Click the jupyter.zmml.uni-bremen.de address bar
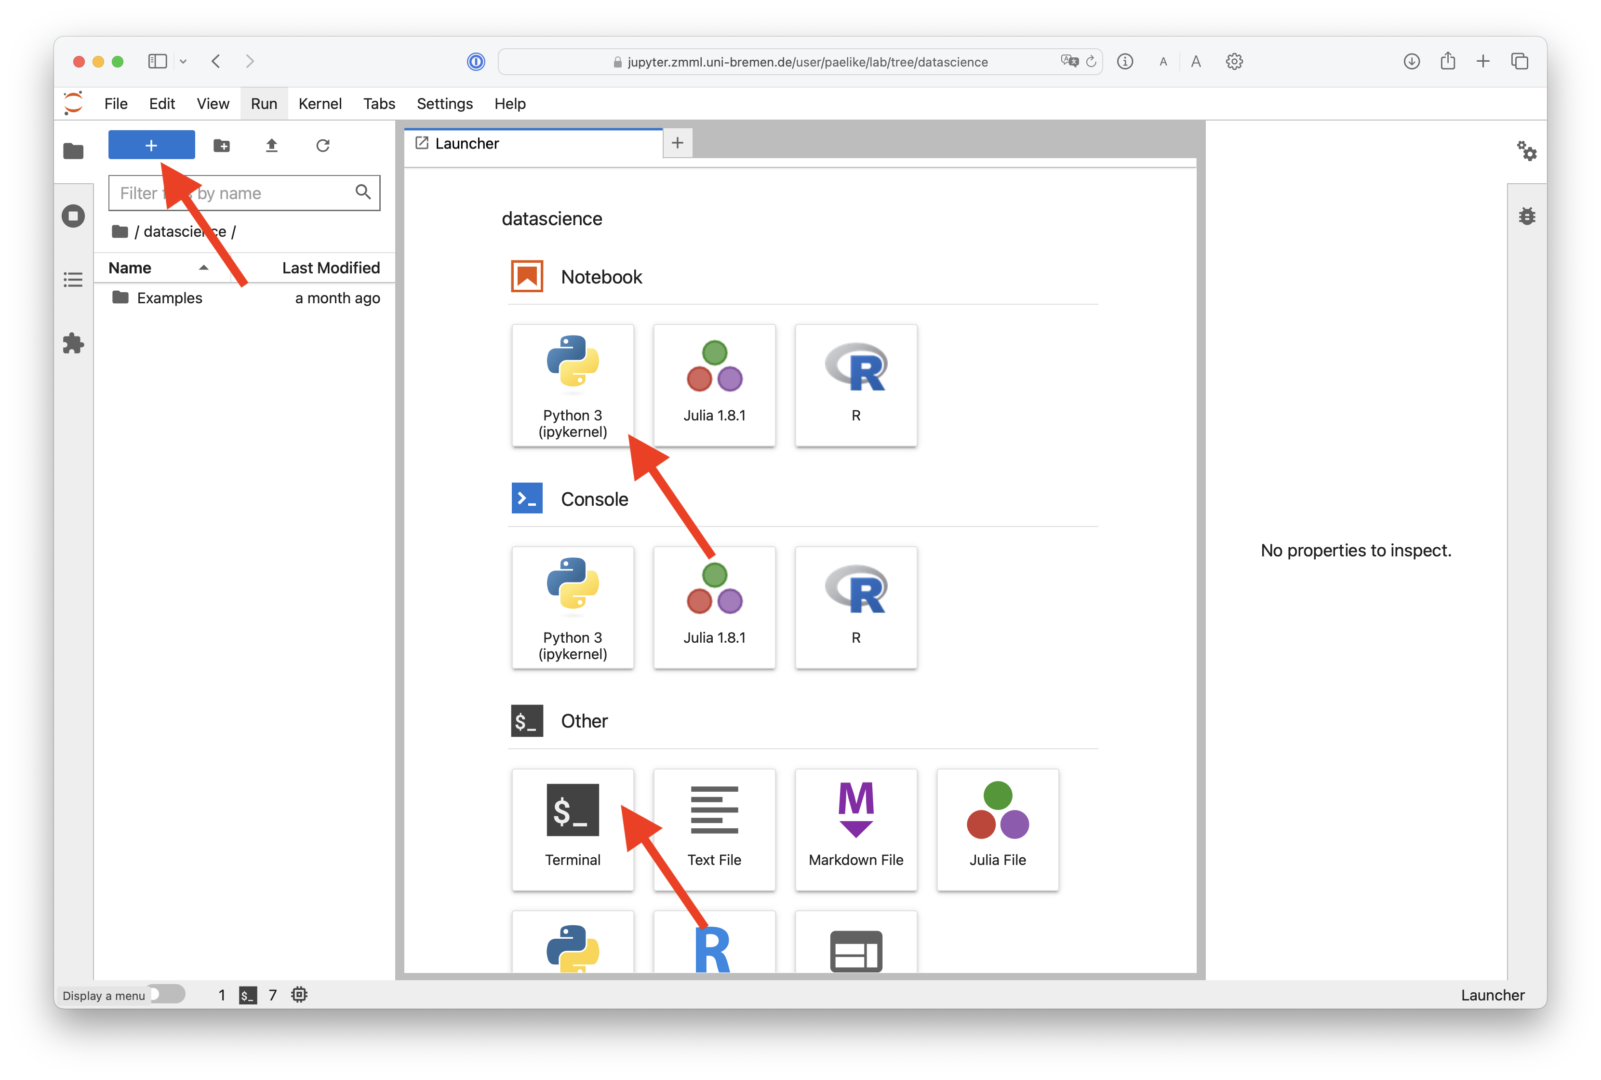 click(800, 62)
